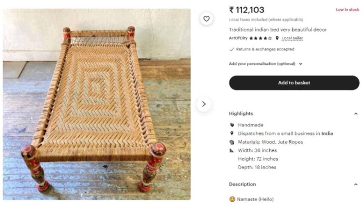Click the traditional bed product photo
The width and height of the screenshot is (364, 205).
click(97, 104)
